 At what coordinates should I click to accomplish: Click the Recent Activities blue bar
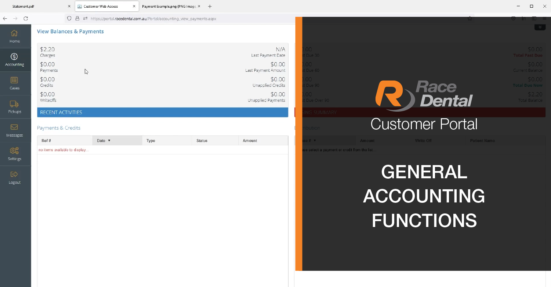(x=163, y=112)
